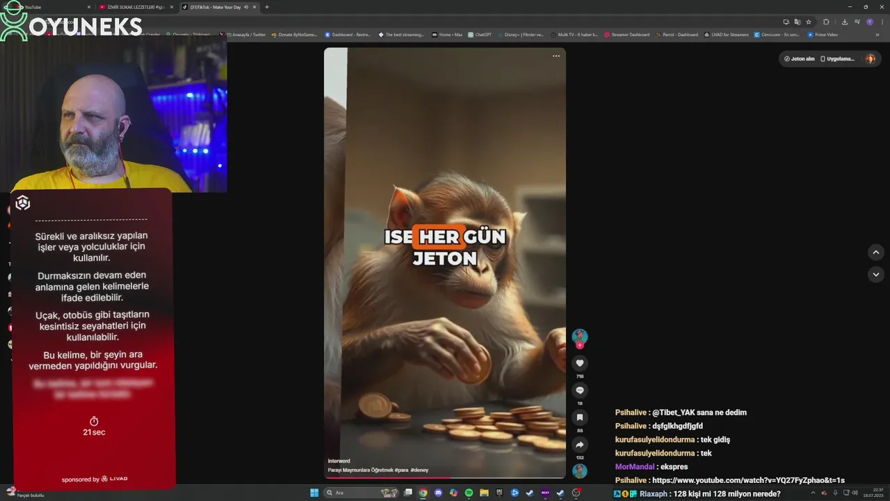Open the LIVAD for Streamers bookmark
This screenshot has height=501, width=890.
pyautogui.click(x=726, y=34)
